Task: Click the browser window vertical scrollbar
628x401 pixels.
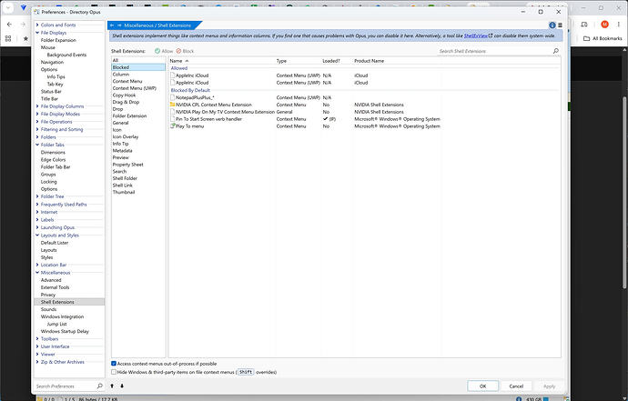Action: (624, 192)
